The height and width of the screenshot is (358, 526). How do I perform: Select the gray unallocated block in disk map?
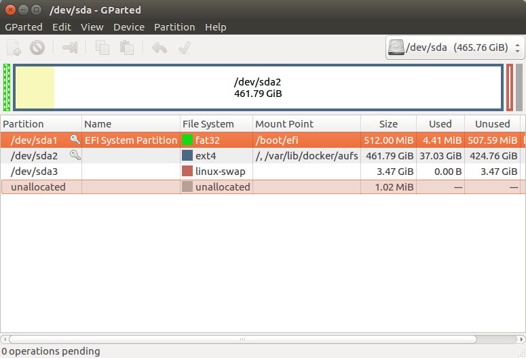pos(519,87)
